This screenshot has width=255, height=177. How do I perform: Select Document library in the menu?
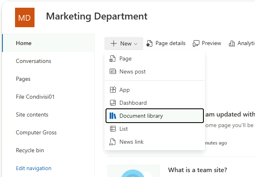pyautogui.click(x=155, y=116)
